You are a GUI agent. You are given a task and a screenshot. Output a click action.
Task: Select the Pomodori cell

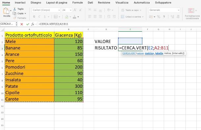(x=29, y=67)
